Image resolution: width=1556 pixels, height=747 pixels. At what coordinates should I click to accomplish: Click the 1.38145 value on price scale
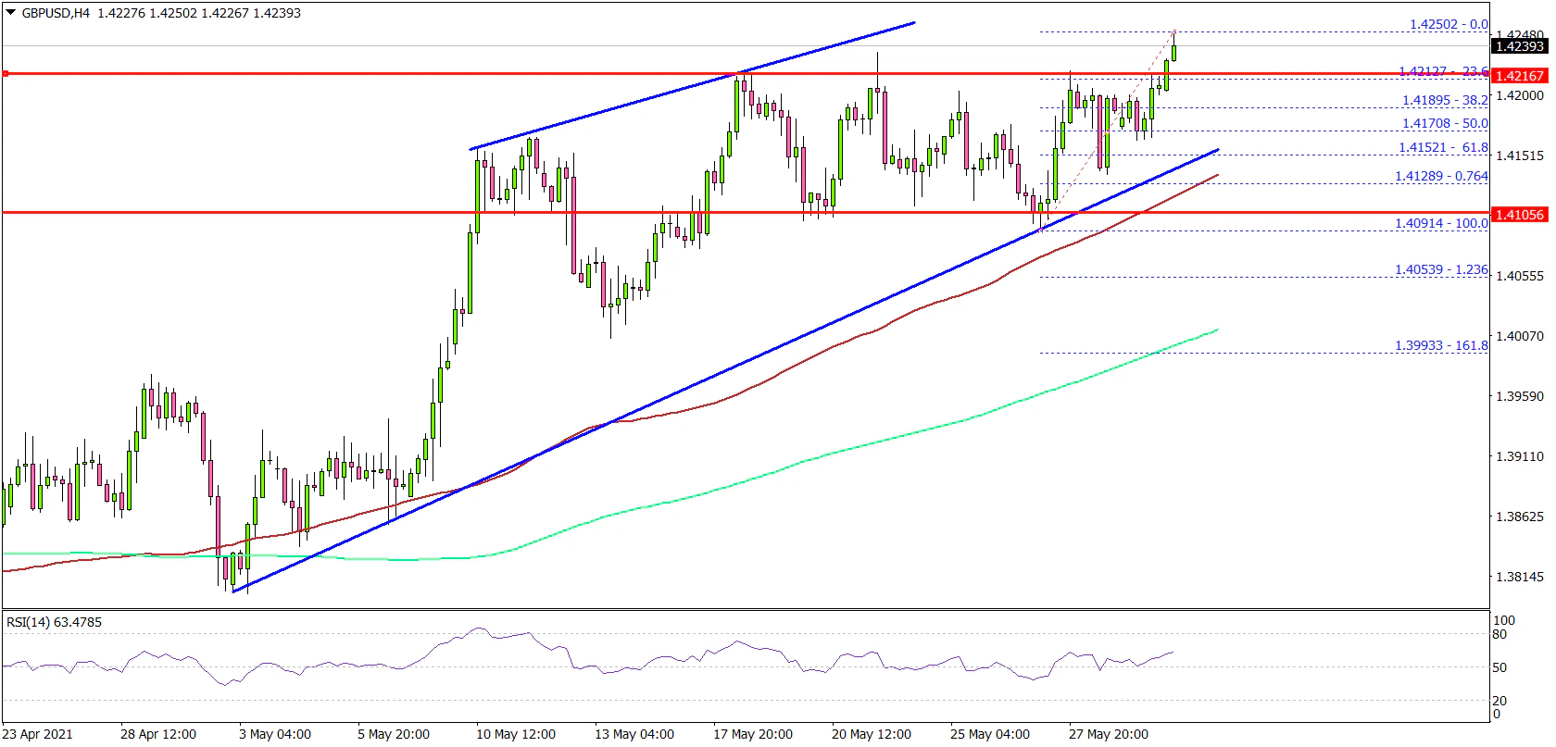coord(1520,577)
